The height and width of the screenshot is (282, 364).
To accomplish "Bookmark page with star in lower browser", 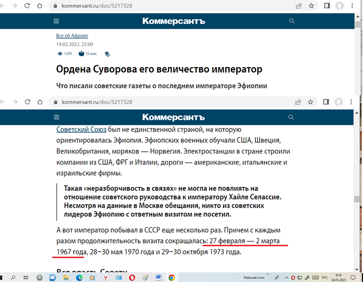I will (x=310, y=102).
